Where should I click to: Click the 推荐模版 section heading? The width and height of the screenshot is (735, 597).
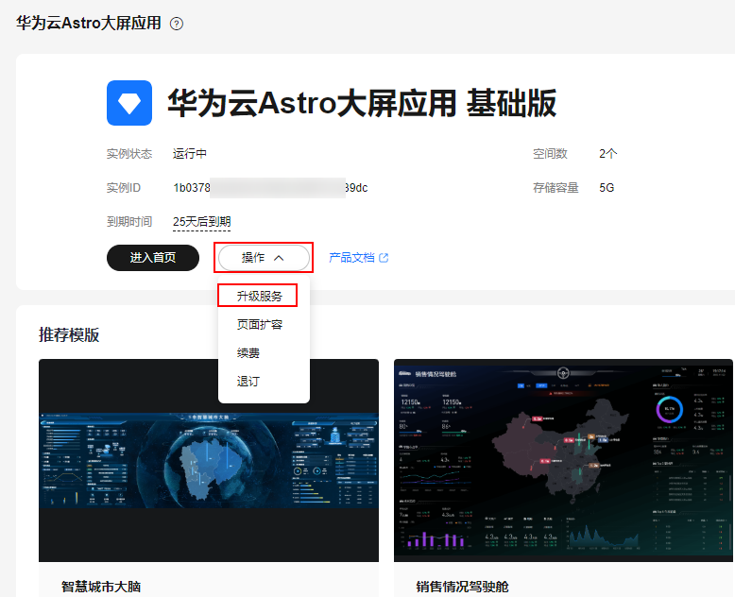[69, 334]
